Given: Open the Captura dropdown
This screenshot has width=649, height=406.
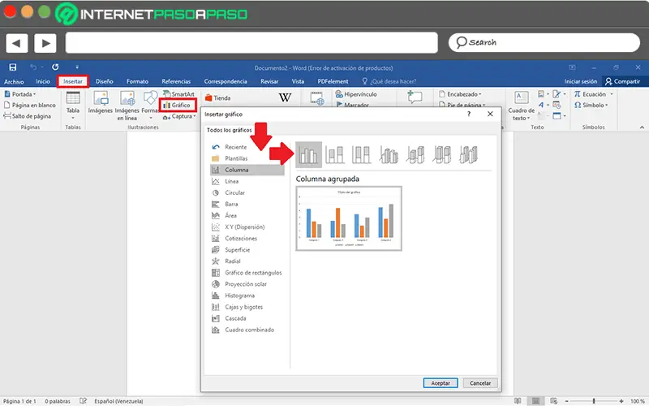Looking at the screenshot, I should pyautogui.click(x=179, y=116).
